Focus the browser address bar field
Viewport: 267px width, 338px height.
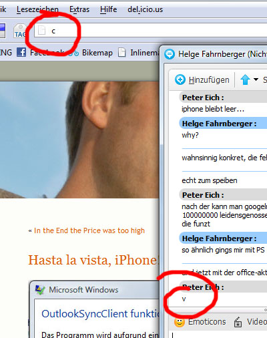click(150, 31)
